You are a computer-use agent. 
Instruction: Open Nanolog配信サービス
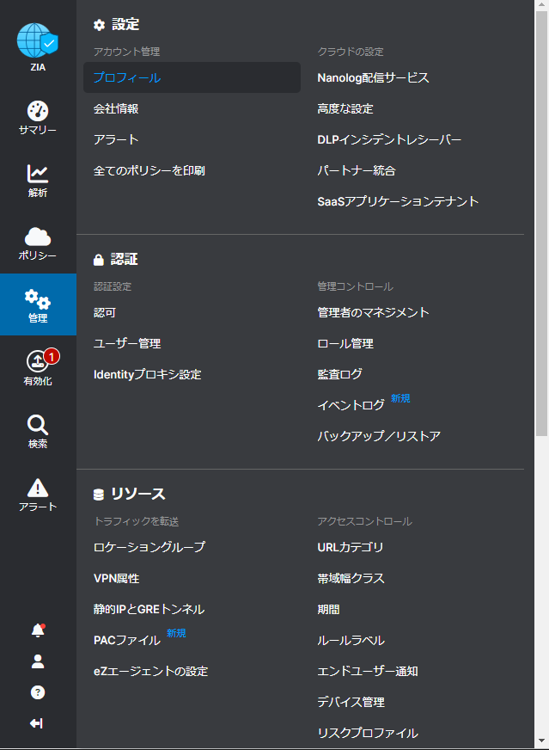[373, 77]
